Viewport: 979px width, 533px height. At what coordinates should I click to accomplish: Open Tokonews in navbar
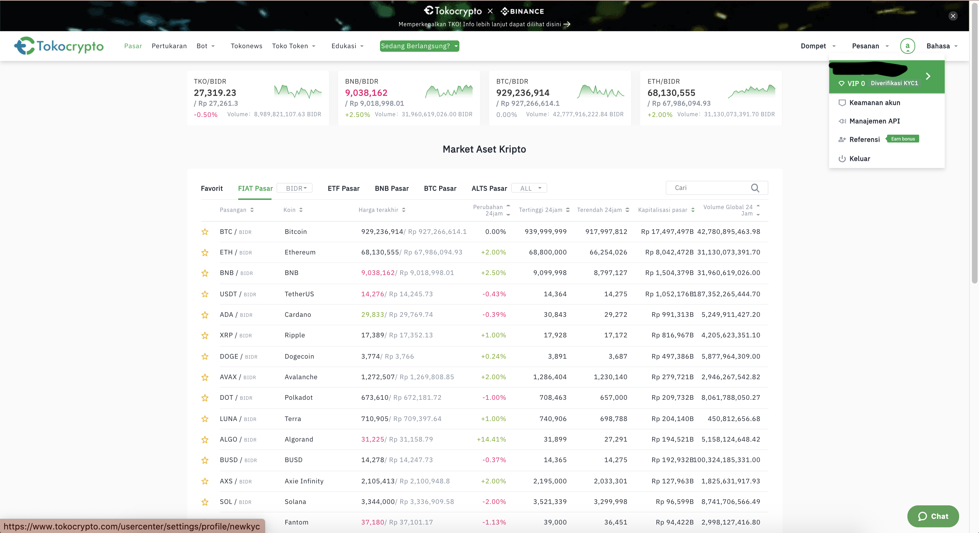click(x=246, y=46)
